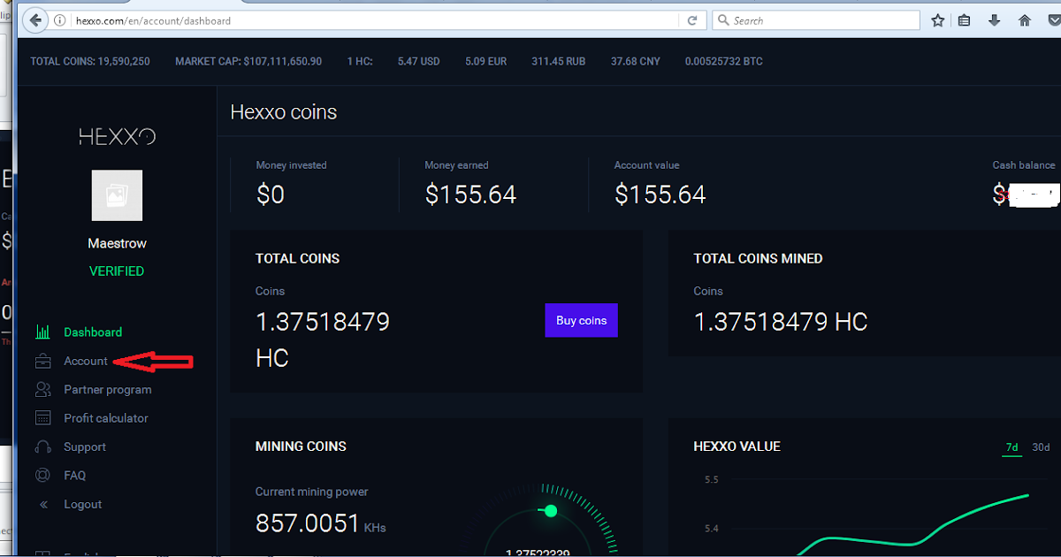Select the Dashboard chart icon

point(42,332)
